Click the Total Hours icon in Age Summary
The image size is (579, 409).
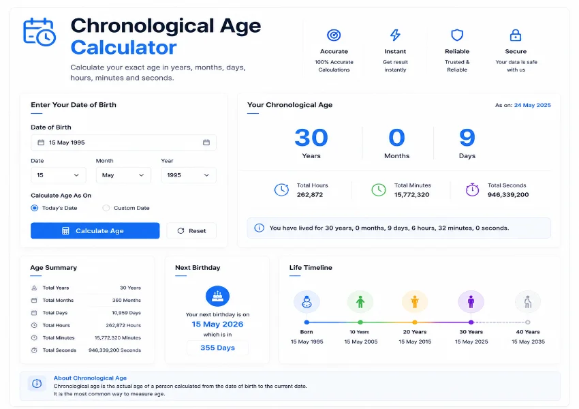(x=34, y=326)
